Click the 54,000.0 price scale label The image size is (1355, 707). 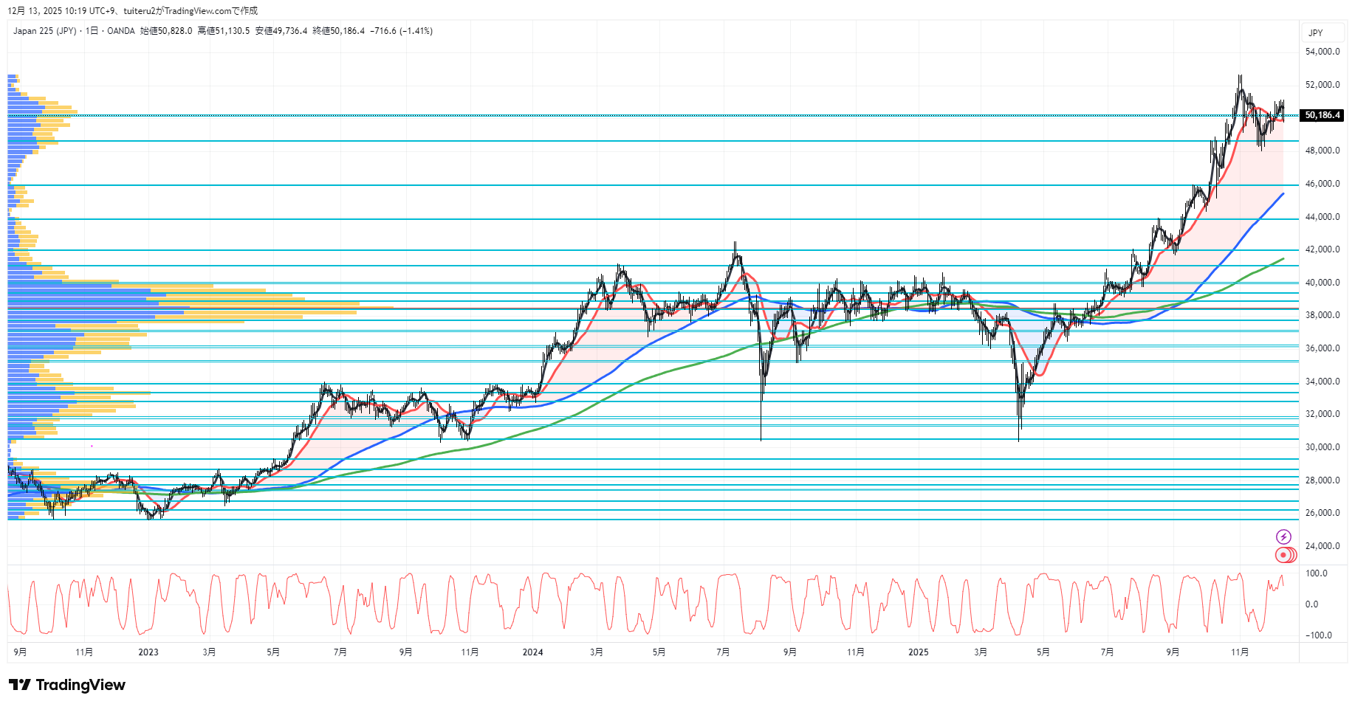pyautogui.click(x=1322, y=52)
